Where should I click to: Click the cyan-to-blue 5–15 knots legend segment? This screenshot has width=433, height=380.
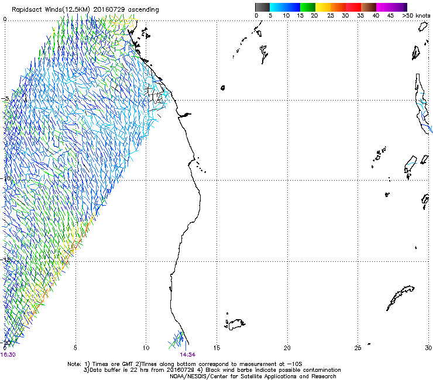[285, 7]
